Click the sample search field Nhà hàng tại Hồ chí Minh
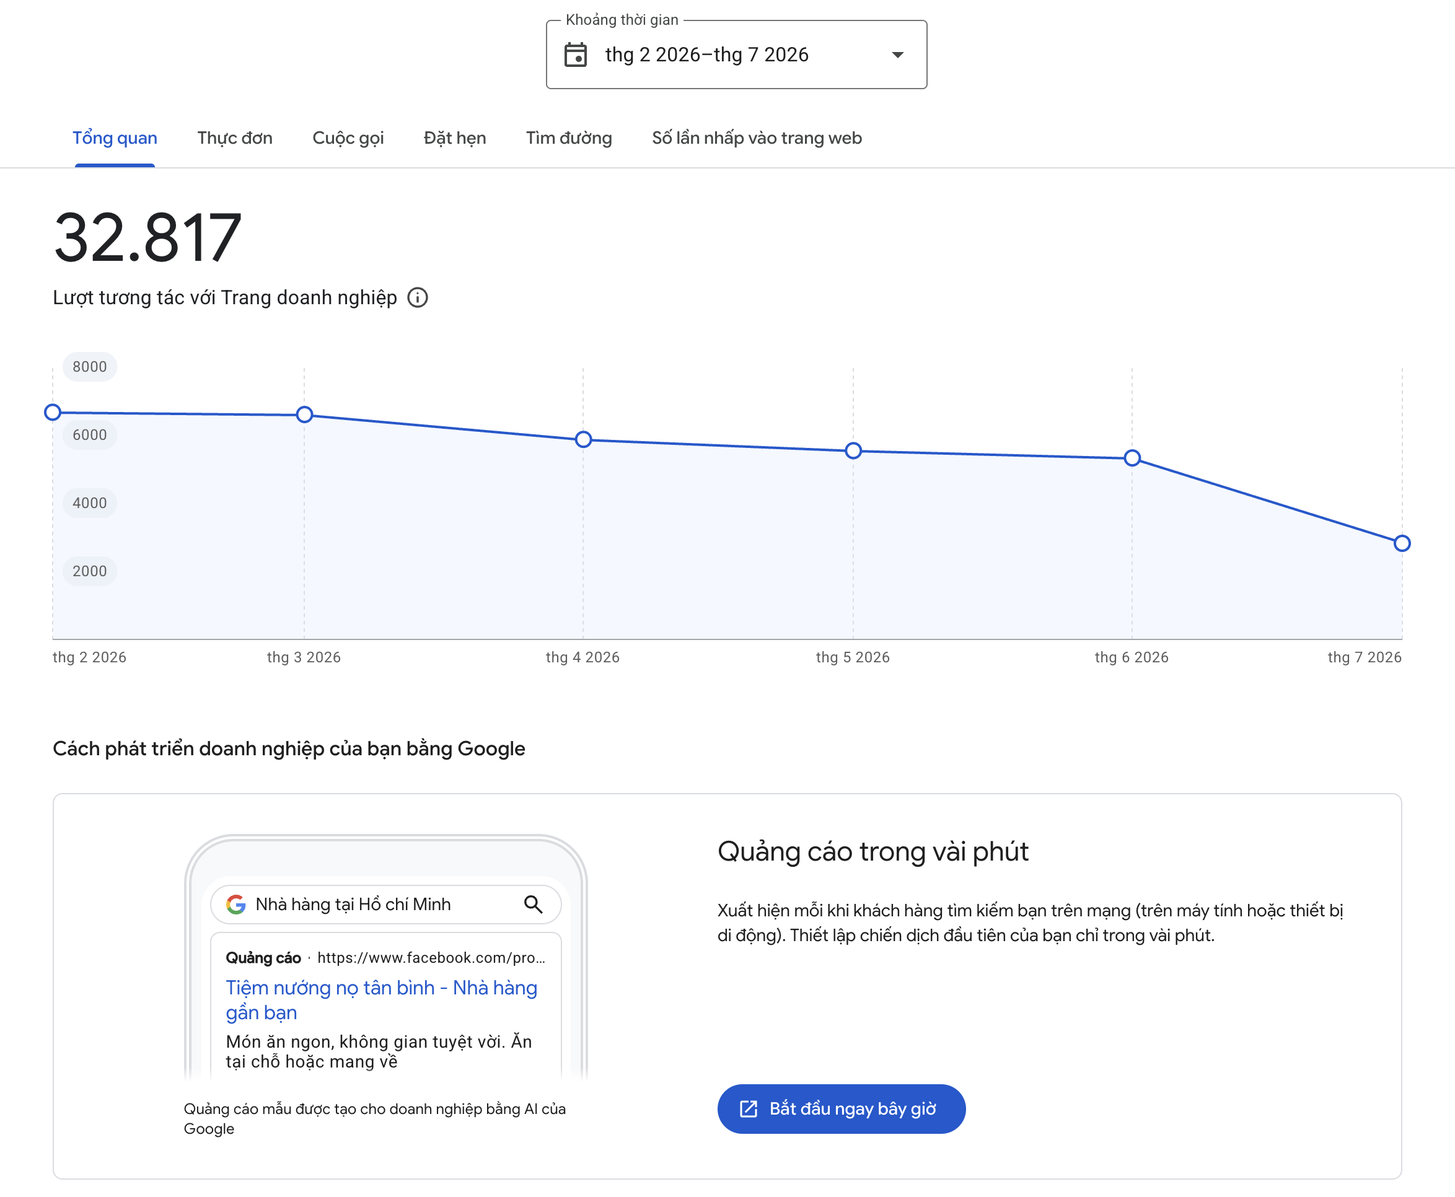1455x1197 pixels. [x=385, y=904]
